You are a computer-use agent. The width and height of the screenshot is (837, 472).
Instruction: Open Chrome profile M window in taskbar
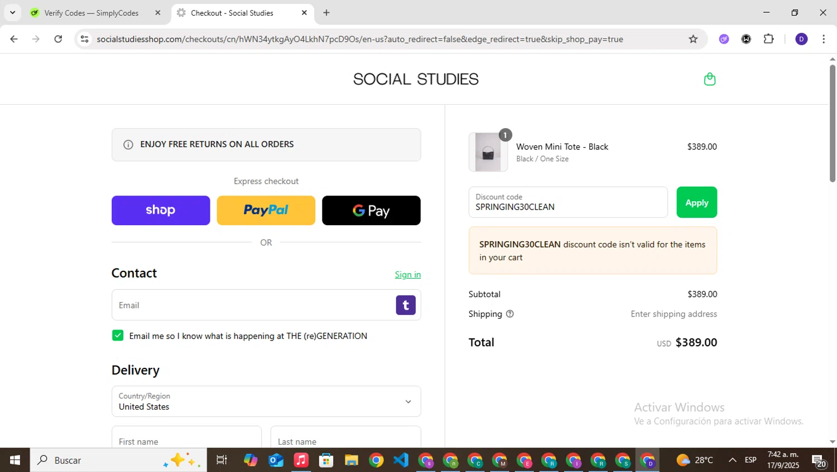click(500, 460)
